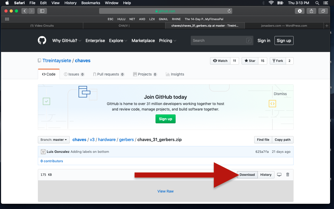Screen dimensions: 334x209
Task: Show Safari sidebar using toolbar icon
Action: [x=42, y=11]
